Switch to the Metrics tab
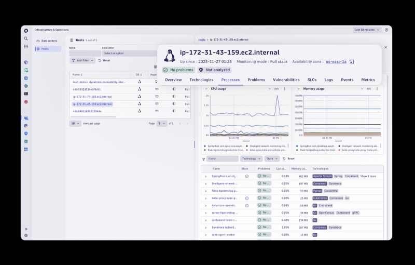This screenshot has width=415, height=265. coord(368,80)
